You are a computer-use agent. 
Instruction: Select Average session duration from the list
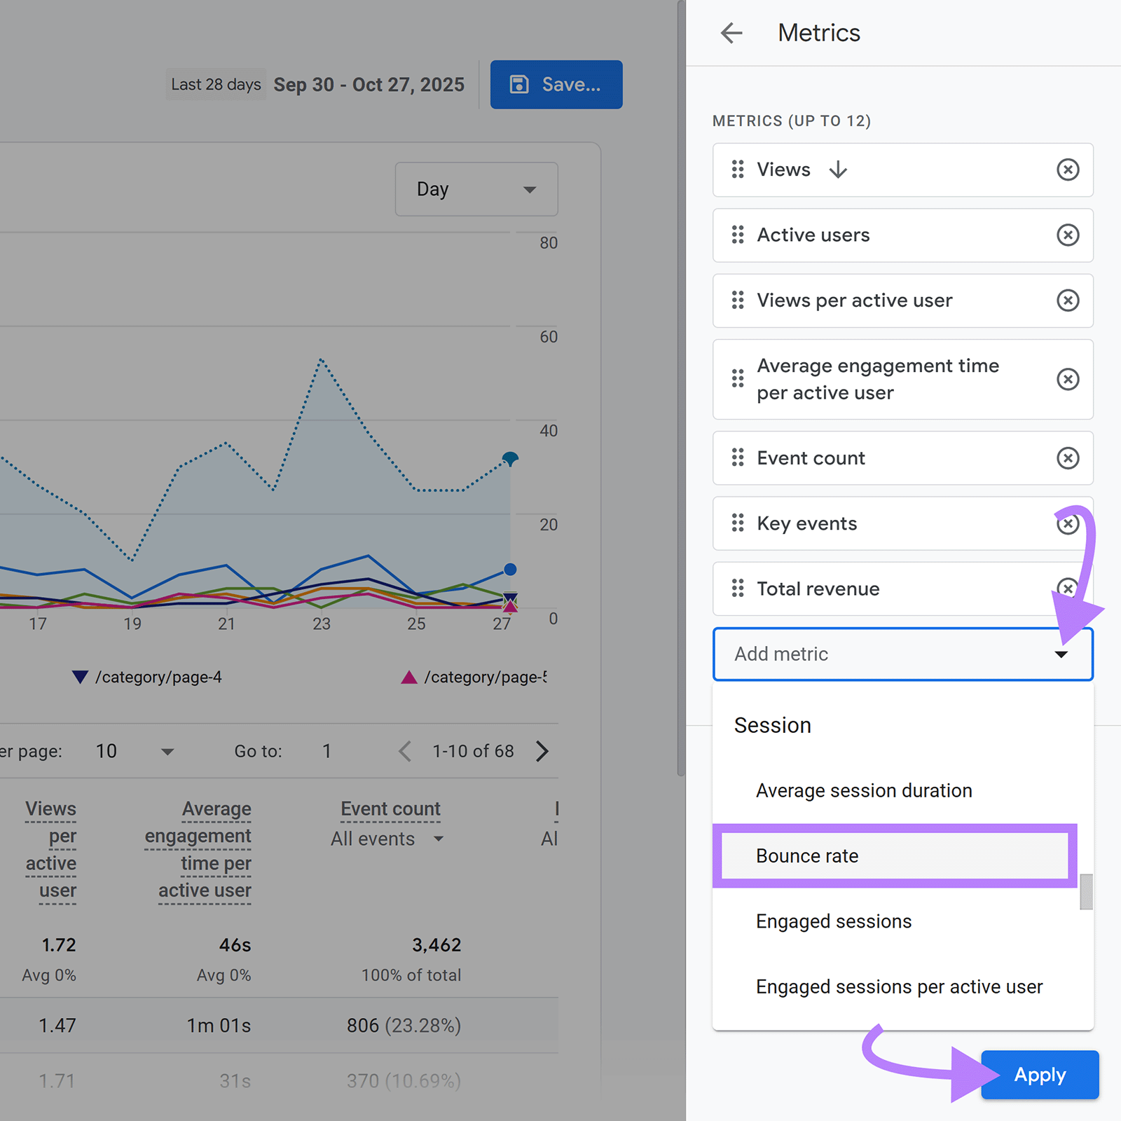pyautogui.click(x=863, y=790)
